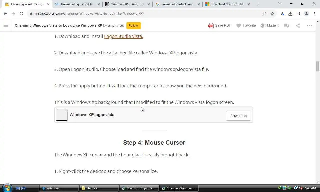Open the LogonStudio Vista link
The image size is (320, 192).
pyautogui.click(x=124, y=36)
